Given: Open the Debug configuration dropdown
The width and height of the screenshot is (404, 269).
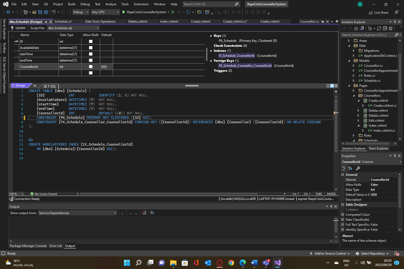Looking at the screenshot, I should (x=81, y=12).
